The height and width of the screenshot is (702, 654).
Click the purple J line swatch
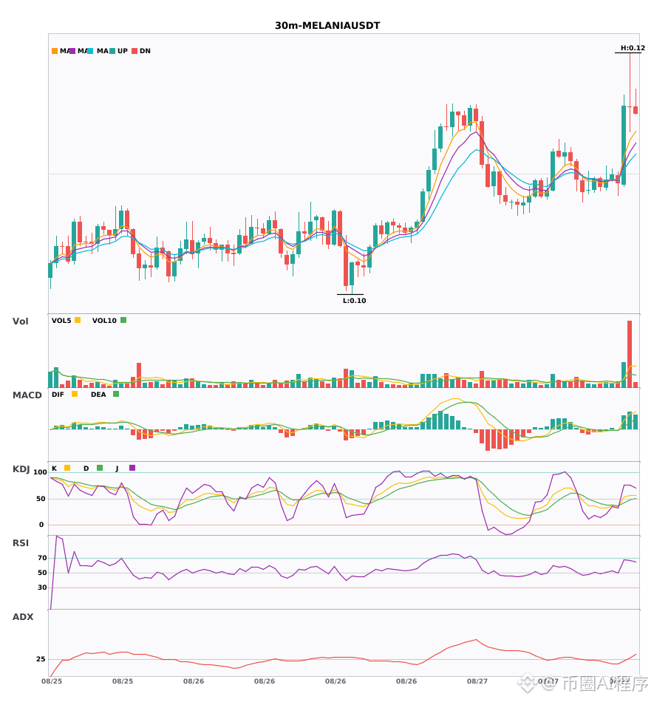132,468
